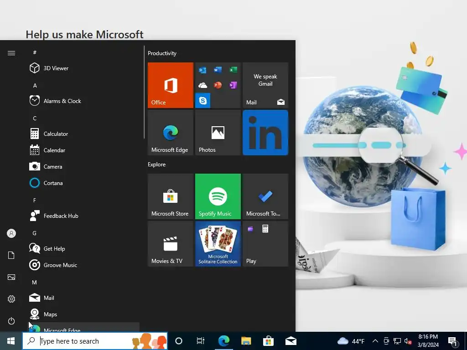The height and width of the screenshot is (350, 467).
Task: Open OneDrive icon in Office apps tile
Action: (x=202, y=85)
